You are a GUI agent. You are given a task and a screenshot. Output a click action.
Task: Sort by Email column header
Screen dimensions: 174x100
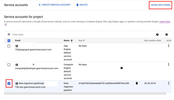(x=18, y=41)
